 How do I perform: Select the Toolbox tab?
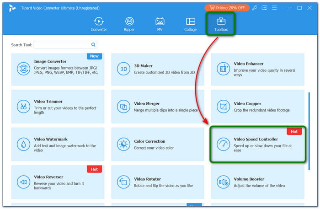click(221, 24)
